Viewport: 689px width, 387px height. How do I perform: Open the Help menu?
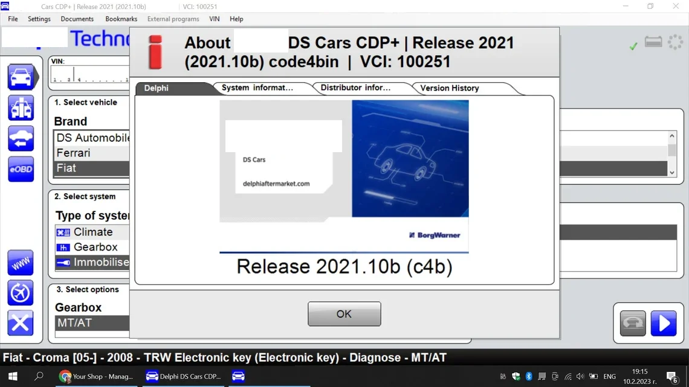click(236, 19)
